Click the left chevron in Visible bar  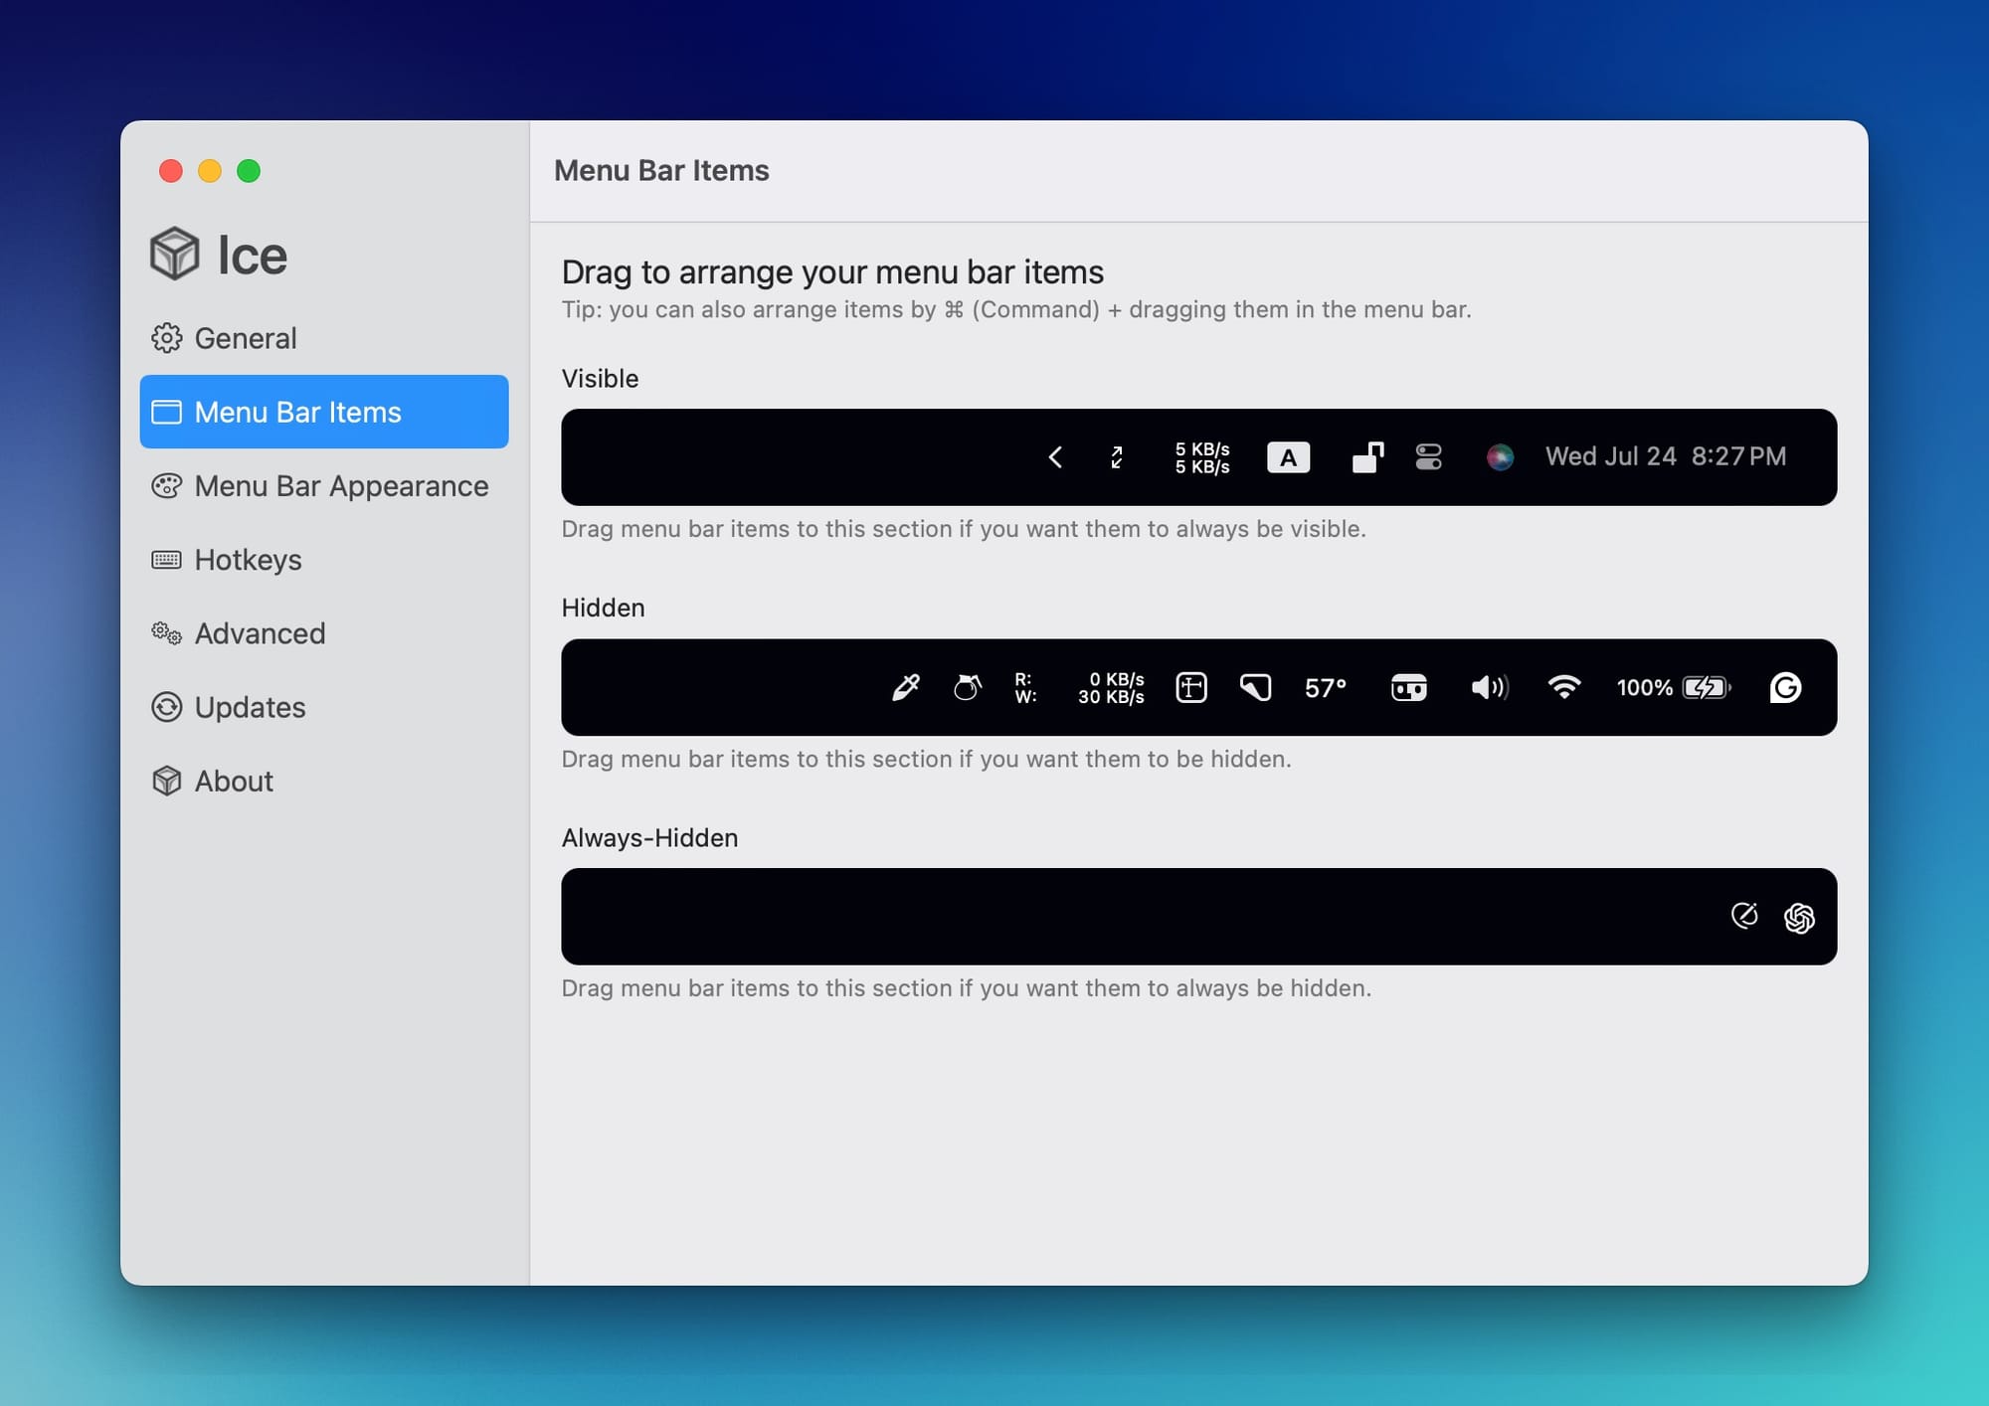click(x=1055, y=457)
